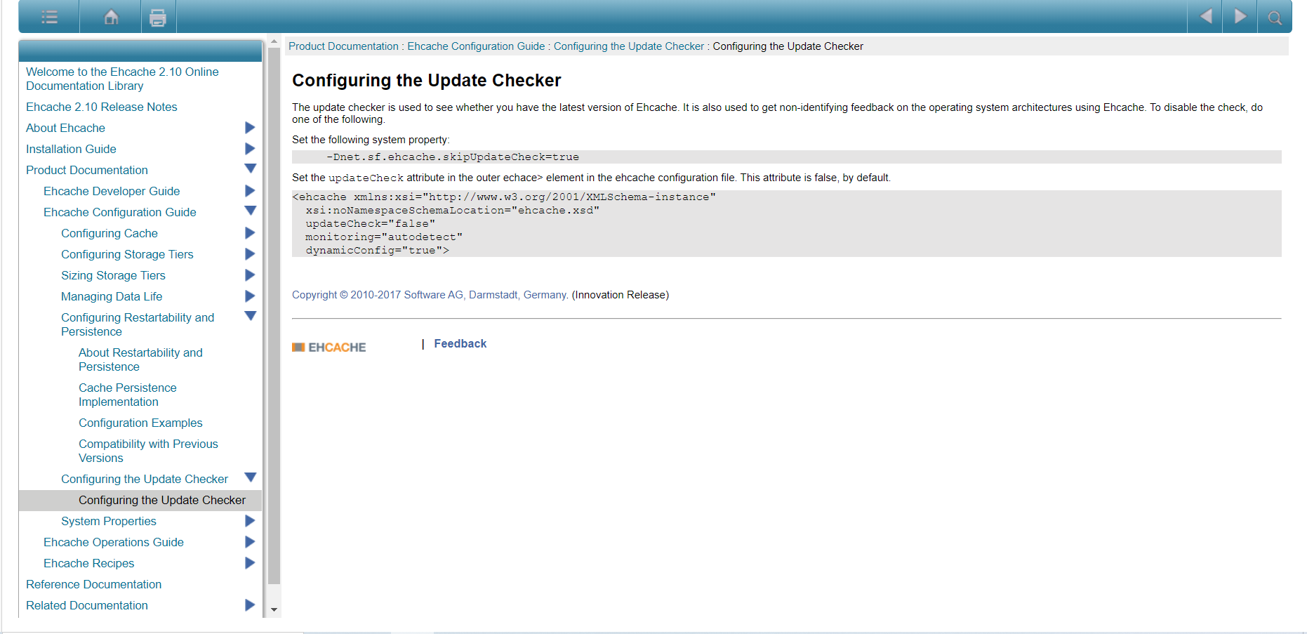The image size is (1307, 634).
Task: Open Welcome to the Ehcache 2.10 Library
Action: [x=122, y=79]
